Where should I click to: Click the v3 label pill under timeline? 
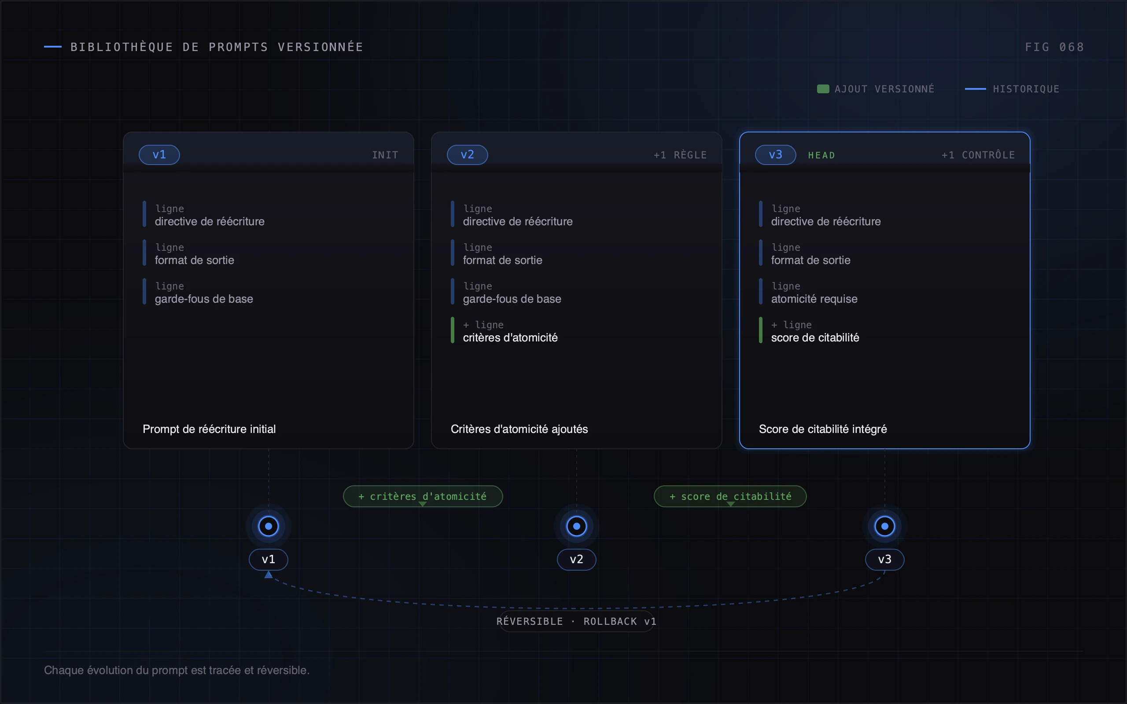(x=885, y=560)
